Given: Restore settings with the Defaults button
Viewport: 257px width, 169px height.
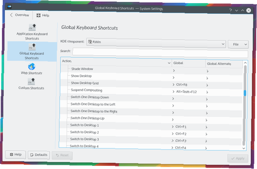Looking at the screenshot, I should 39,155.
